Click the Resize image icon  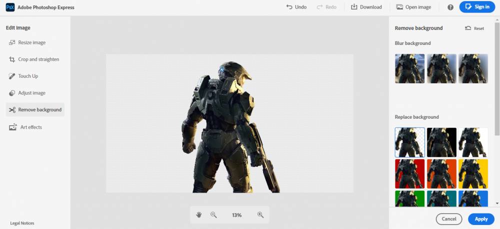12,42
